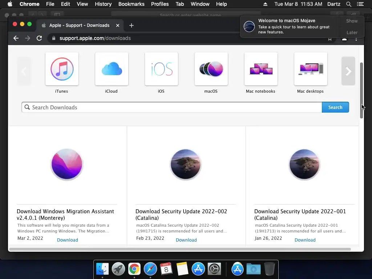Image resolution: width=372 pixels, height=279 pixels.
Task: Open the Bookmarks menu
Action: click(x=132, y=4)
